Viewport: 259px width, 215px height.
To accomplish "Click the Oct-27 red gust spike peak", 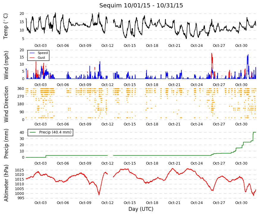I will 212,53.
